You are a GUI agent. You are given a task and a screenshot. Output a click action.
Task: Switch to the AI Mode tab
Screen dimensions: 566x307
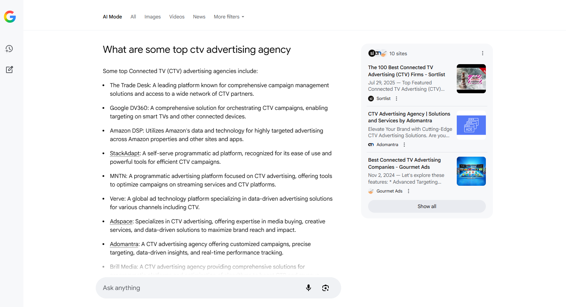pos(112,17)
